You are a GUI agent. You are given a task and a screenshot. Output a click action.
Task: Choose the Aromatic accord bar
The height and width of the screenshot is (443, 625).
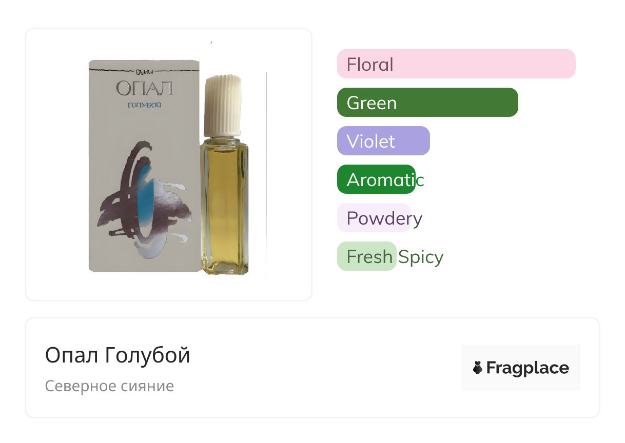[x=376, y=179]
